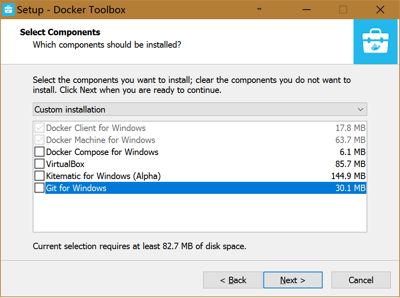400x298 pixels.
Task: Highlight the Kitematic for Windows (Alpha) entry
Action: 103,176
